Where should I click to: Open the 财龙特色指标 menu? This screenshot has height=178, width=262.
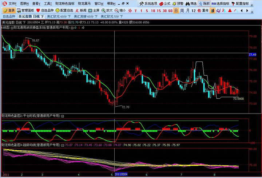click(65, 4)
